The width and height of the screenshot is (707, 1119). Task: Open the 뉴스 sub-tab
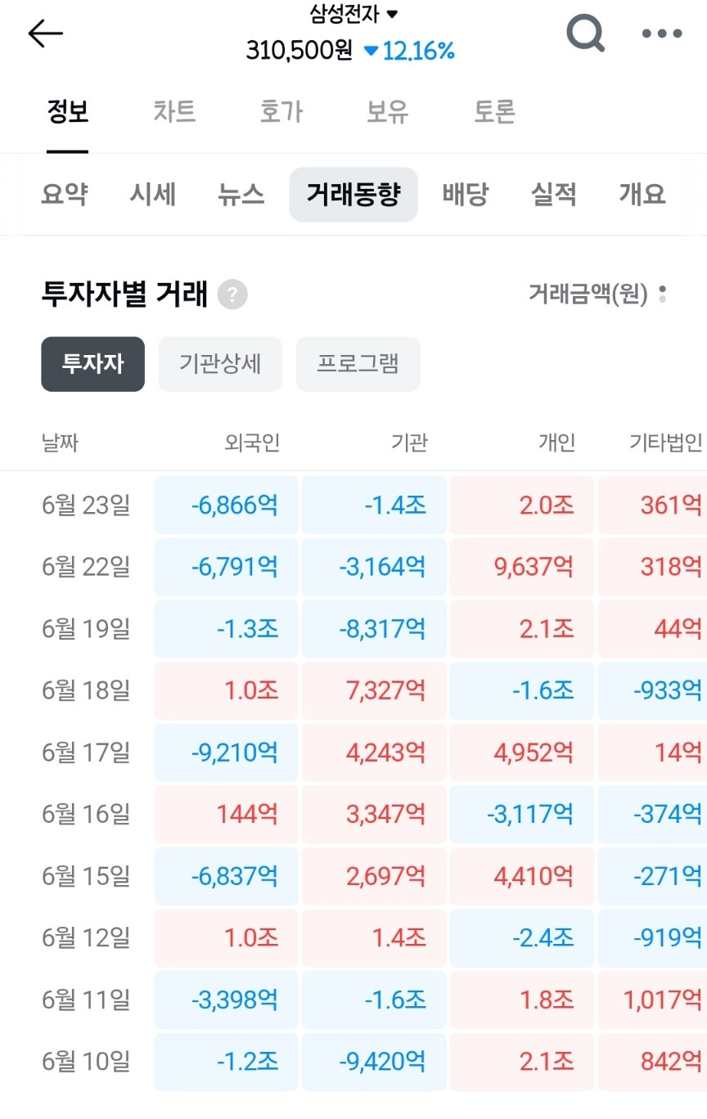241,195
